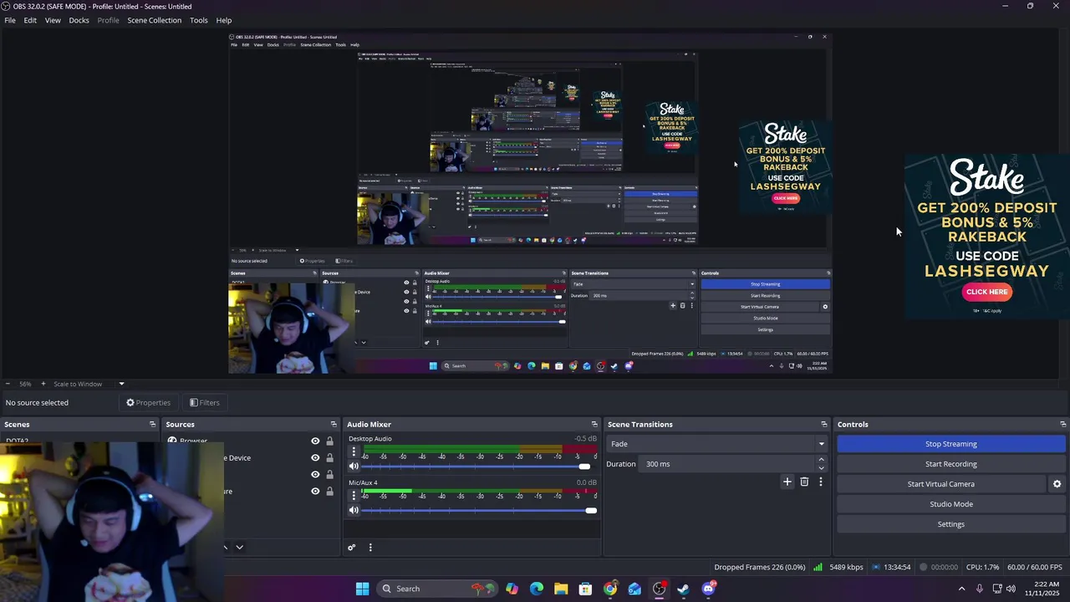
Task: Pop out the Scene Transitions dock
Action: click(823, 425)
